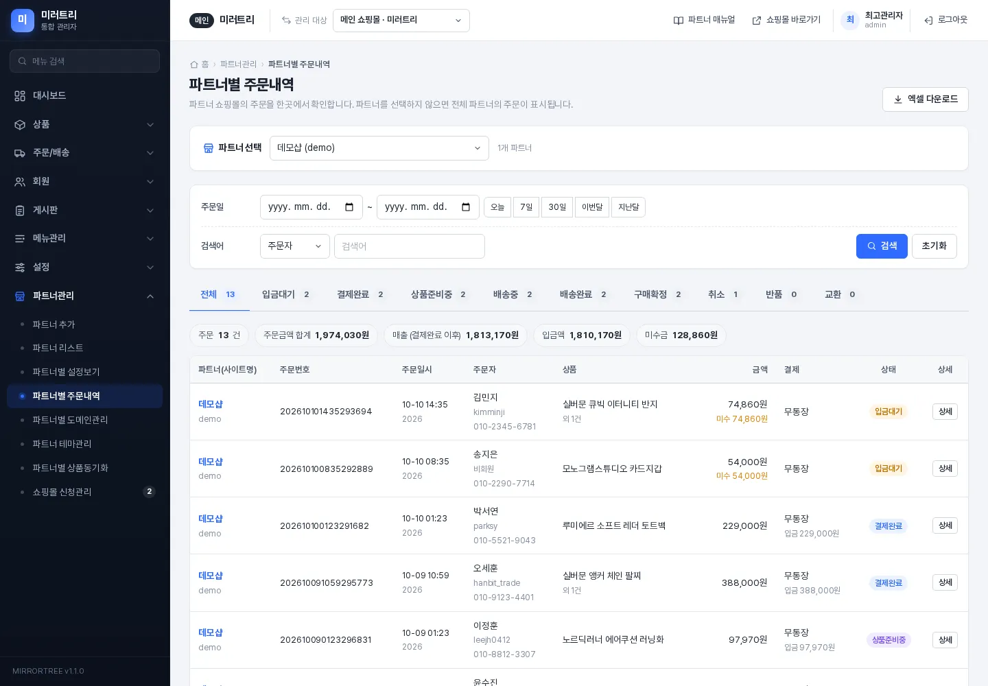Click the 30일 date range button
Image resolution: width=988 pixels, height=686 pixels.
(x=557, y=207)
